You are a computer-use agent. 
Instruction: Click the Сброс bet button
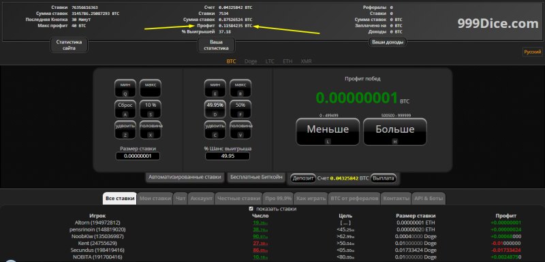(x=125, y=109)
